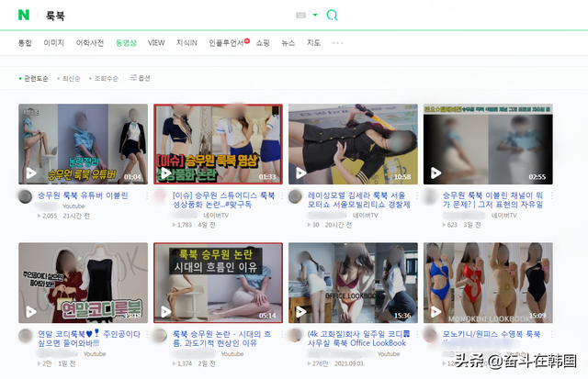Open the OFFICE LOOKBOOK video thumbnail
Screen dimensions: 588x379
click(x=353, y=282)
